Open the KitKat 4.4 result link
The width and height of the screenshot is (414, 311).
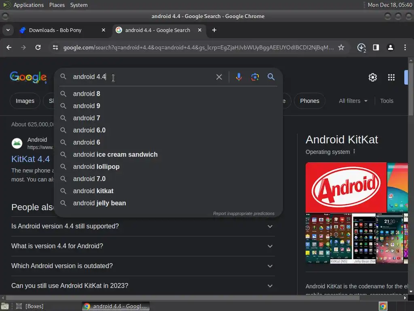click(31, 159)
